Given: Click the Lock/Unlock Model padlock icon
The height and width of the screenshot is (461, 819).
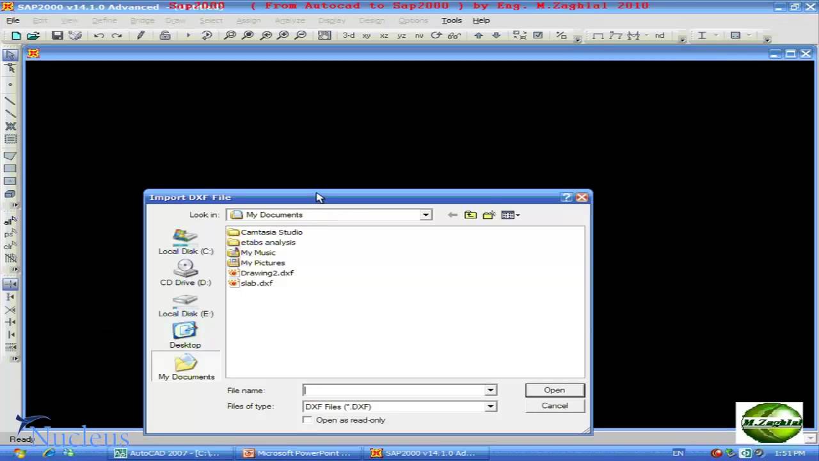Looking at the screenshot, I should (165, 36).
